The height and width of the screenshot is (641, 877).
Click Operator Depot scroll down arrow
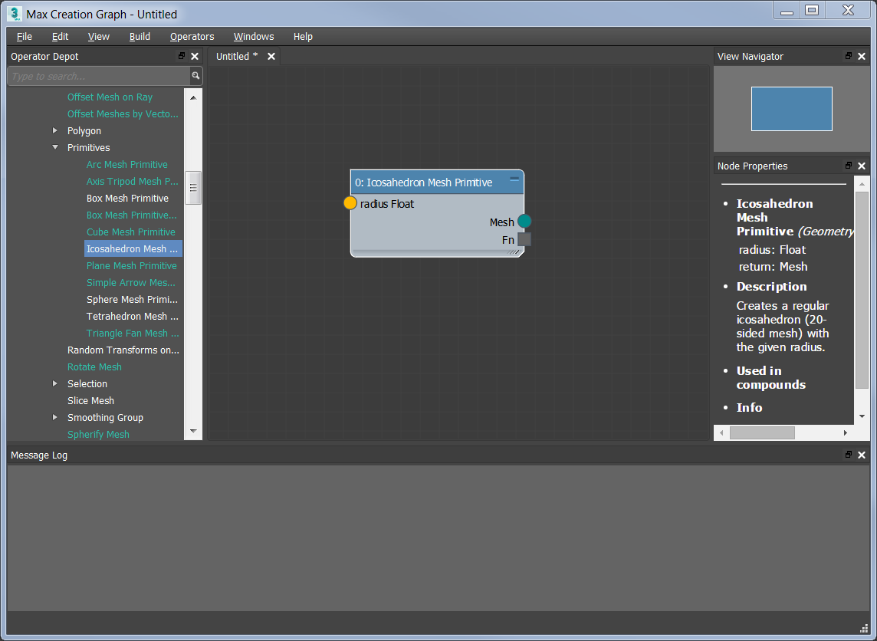click(193, 431)
